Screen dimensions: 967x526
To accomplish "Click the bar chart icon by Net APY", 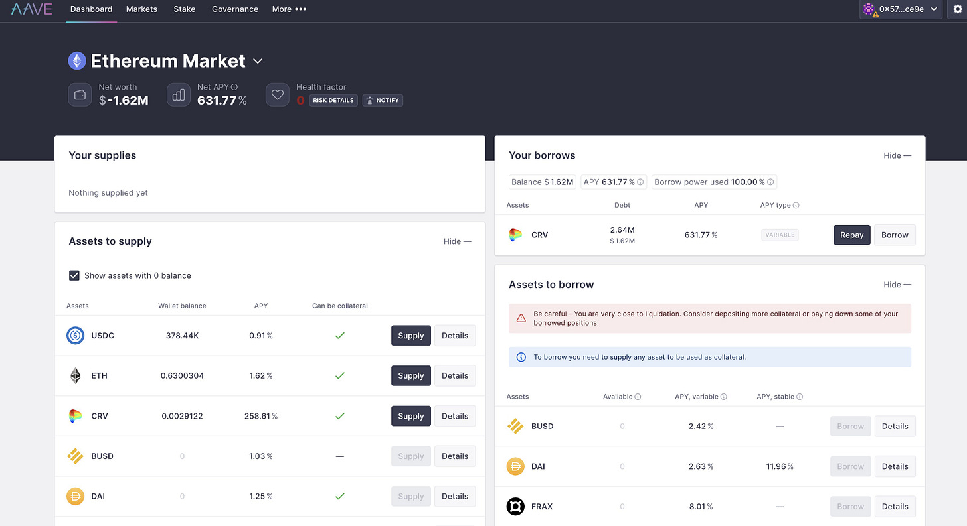I will pyautogui.click(x=178, y=95).
